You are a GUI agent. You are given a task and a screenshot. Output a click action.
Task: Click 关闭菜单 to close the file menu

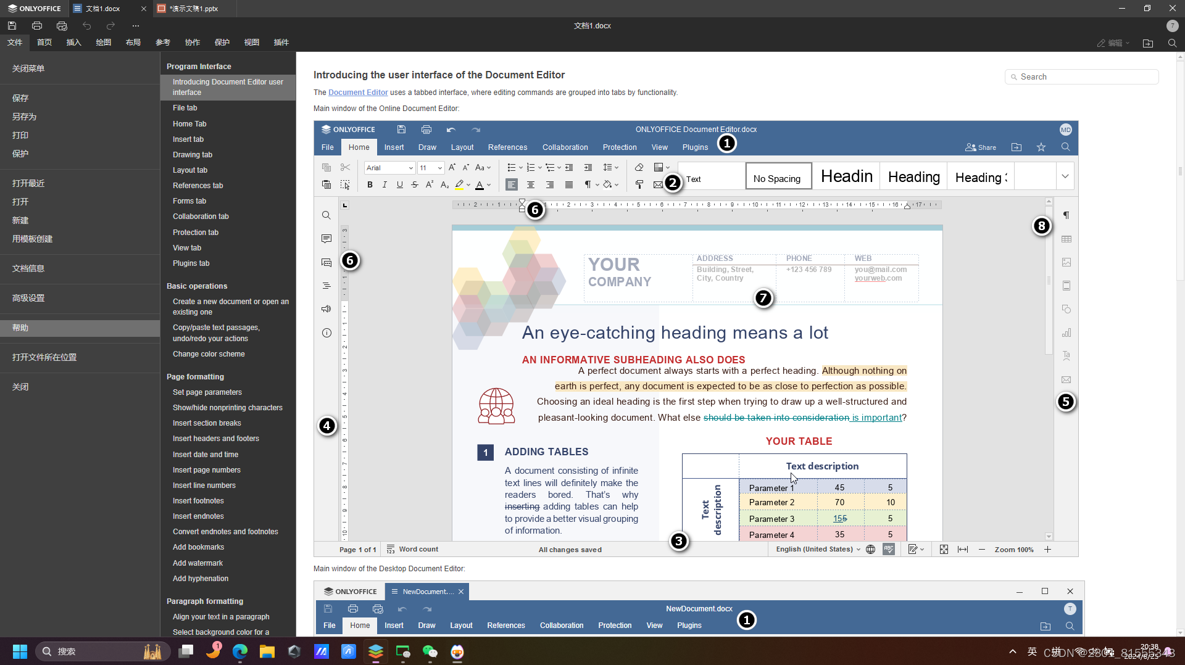[80, 68]
